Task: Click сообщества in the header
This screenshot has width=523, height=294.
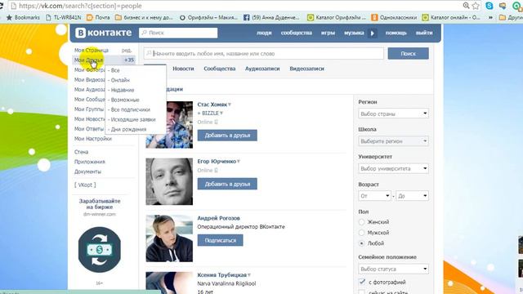Action: coord(296,33)
